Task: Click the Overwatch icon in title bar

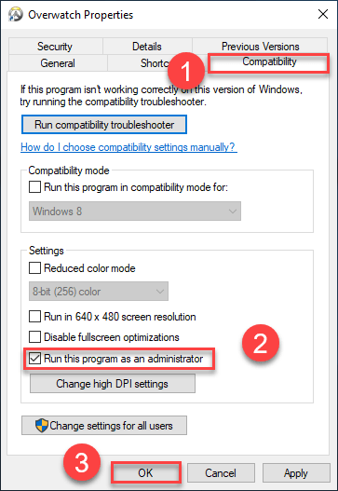Action: pos(15,14)
